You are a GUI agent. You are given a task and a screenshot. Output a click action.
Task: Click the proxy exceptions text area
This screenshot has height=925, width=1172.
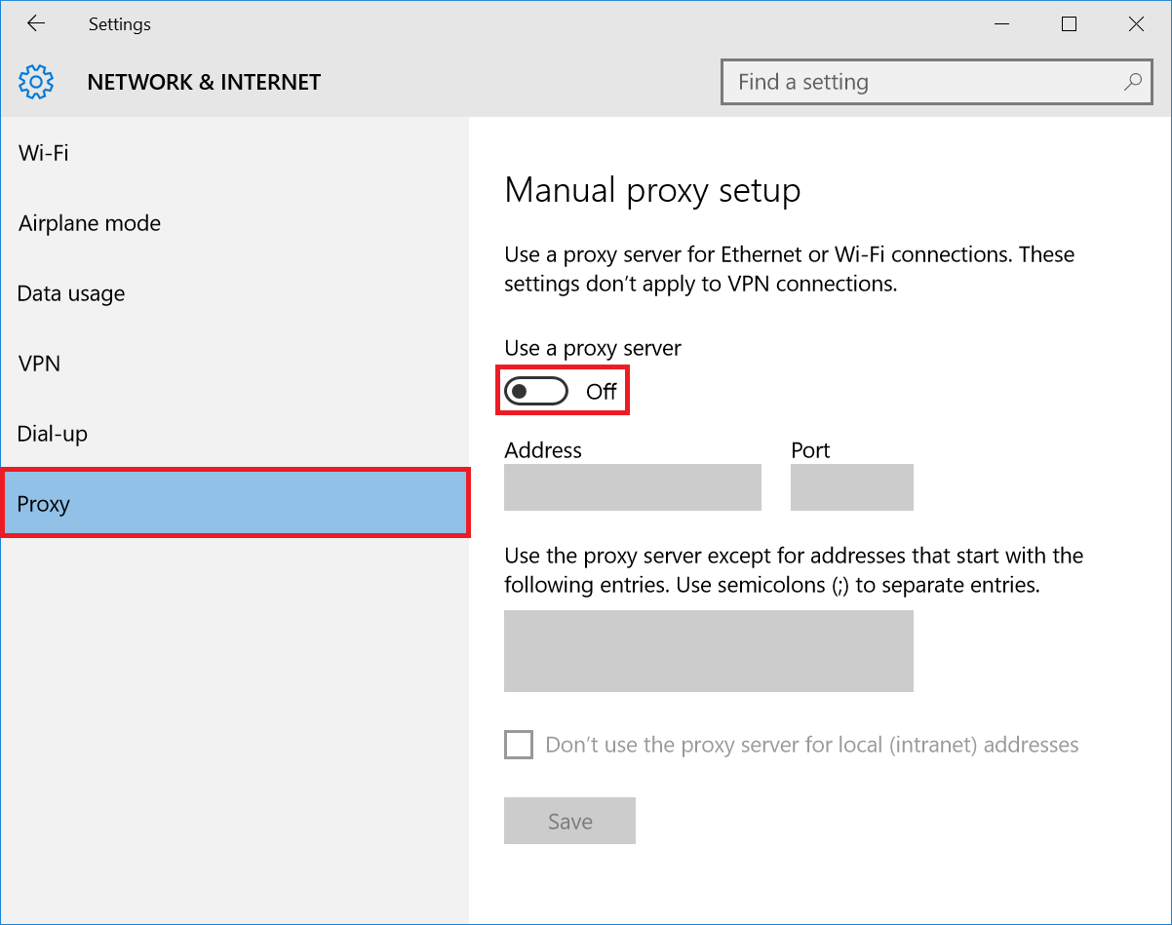point(708,651)
